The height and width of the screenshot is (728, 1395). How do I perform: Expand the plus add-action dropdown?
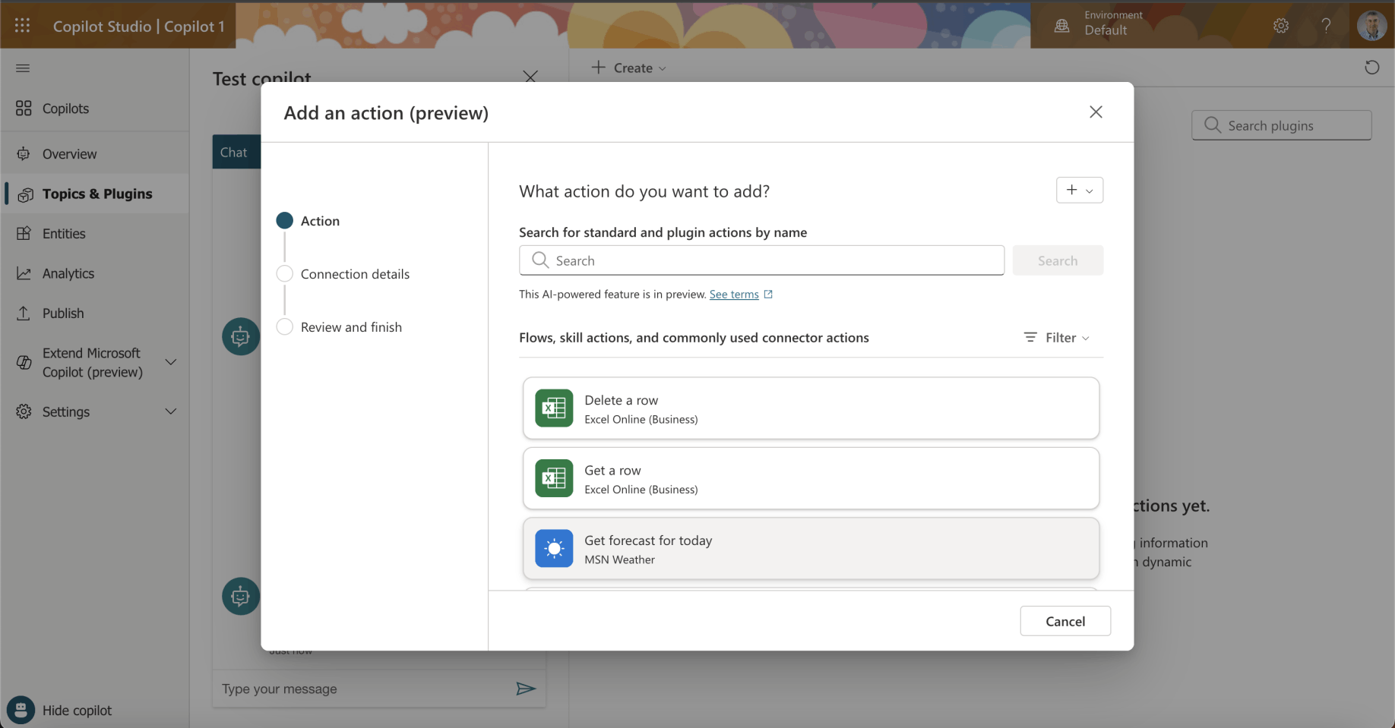[1079, 191]
